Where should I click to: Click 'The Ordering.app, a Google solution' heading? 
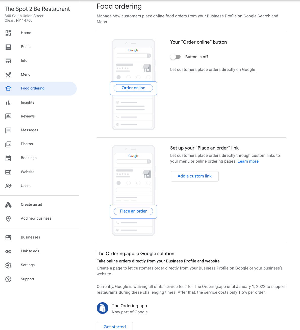tap(136, 254)
